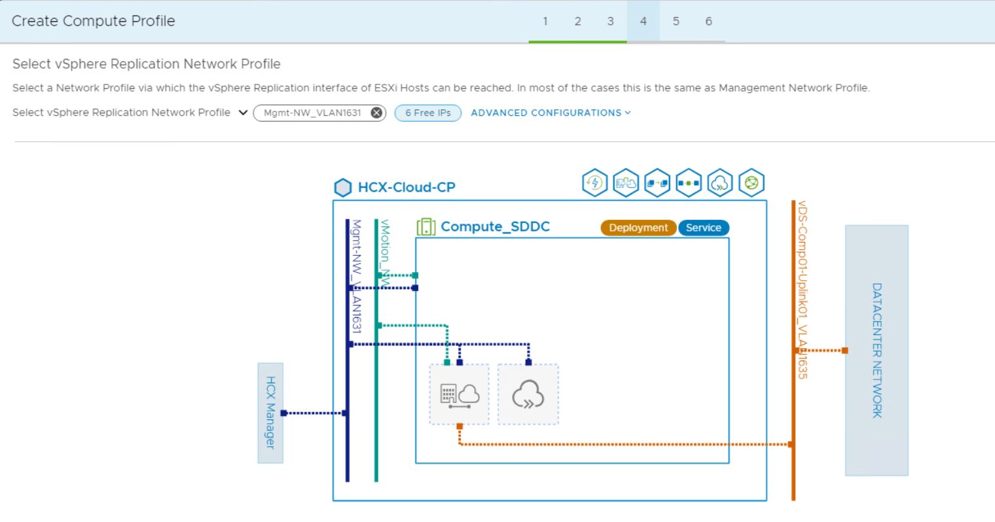This screenshot has height=522, width=995.
Task: Switch to wizard step 5
Action: coord(676,22)
